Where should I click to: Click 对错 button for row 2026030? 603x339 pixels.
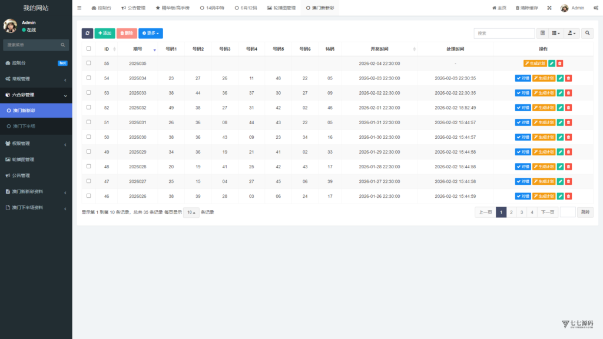click(x=523, y=137)
